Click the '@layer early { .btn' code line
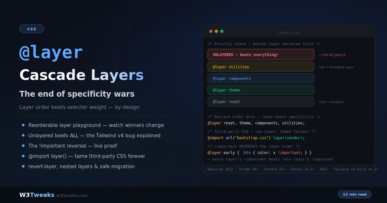Image resolution: width=387 pixels, height=203 pixels. point(260,153)
